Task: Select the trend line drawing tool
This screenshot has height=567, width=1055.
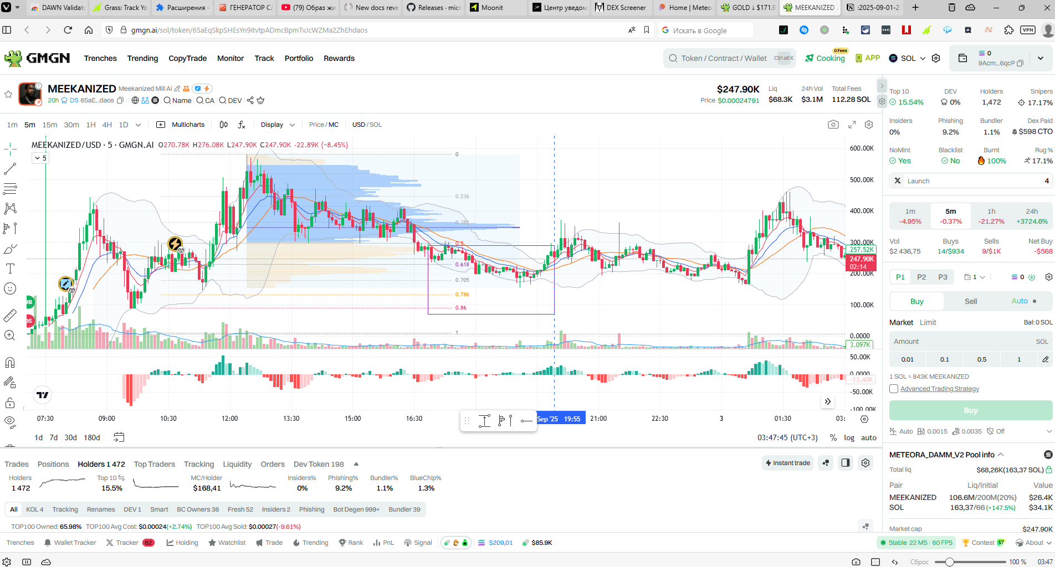Action: point(10,169)
